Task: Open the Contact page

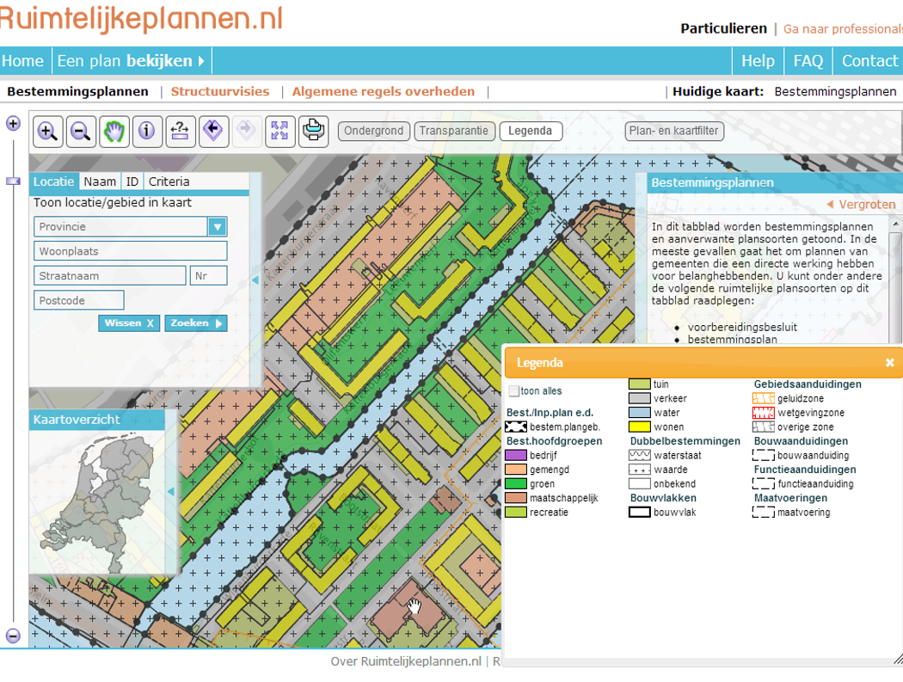Action: (x=869, y=61)
